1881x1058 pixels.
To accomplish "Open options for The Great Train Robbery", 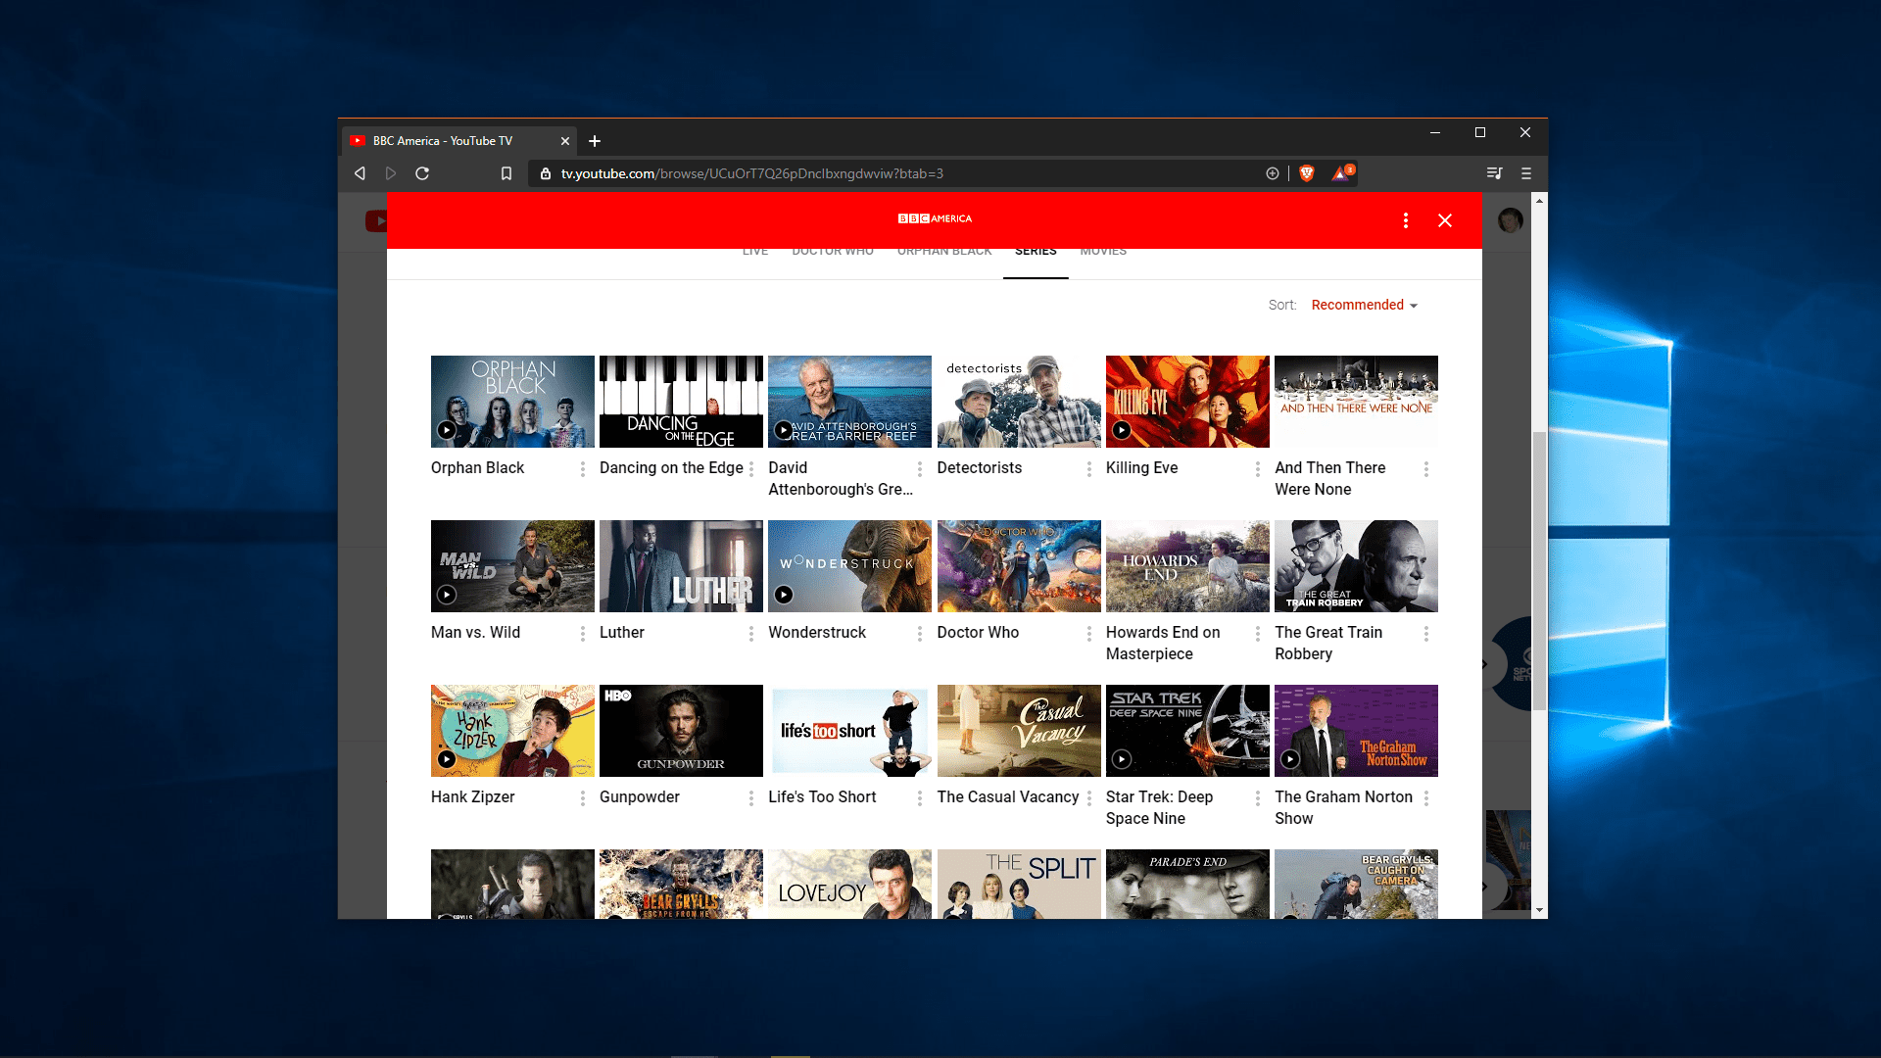I will point(1426,634).
